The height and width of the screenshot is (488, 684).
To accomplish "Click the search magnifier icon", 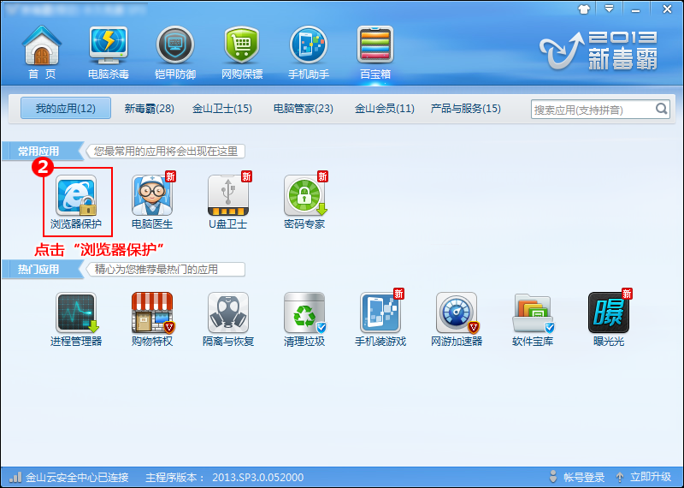I will (x=661, y=109).
